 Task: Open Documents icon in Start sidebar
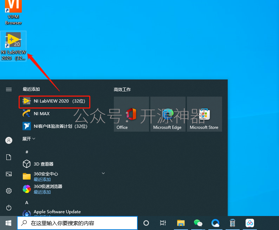[x=8, y=157]
